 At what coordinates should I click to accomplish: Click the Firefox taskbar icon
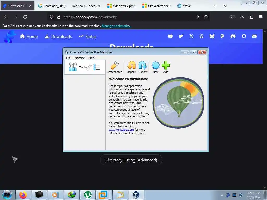[x=23, y=195]
